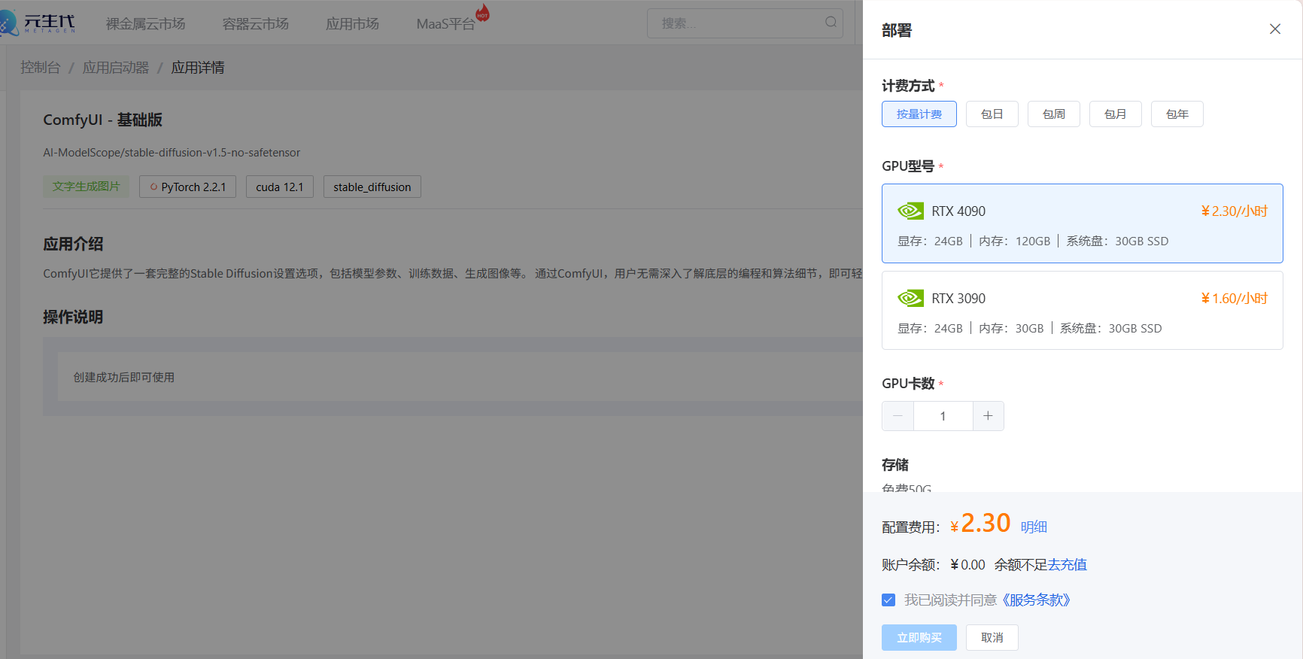Viewport: 1303px width, 659px height.
Task: Click the search magnifier icon
Action: point(831,23)
